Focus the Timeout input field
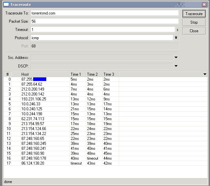The image size is (210, 186). (x=102, y=30)
